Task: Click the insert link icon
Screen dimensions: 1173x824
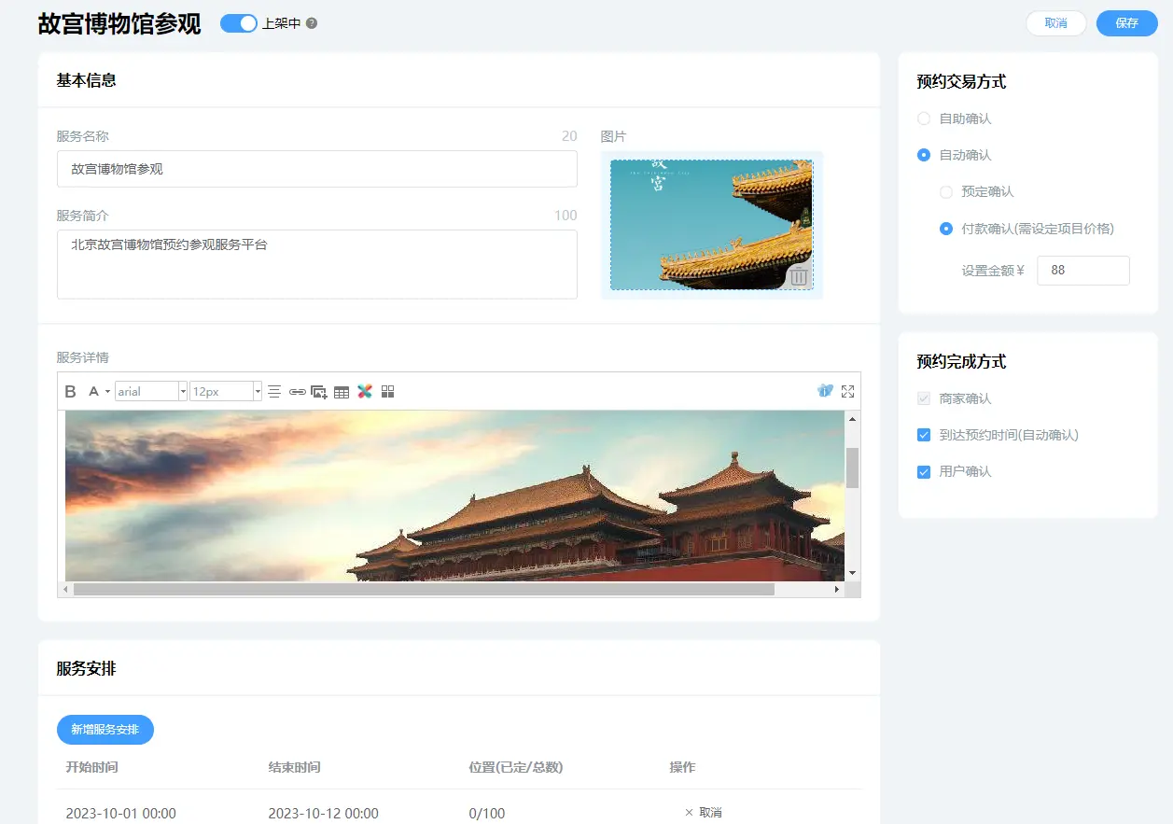Action: click(x=297, y=392)
